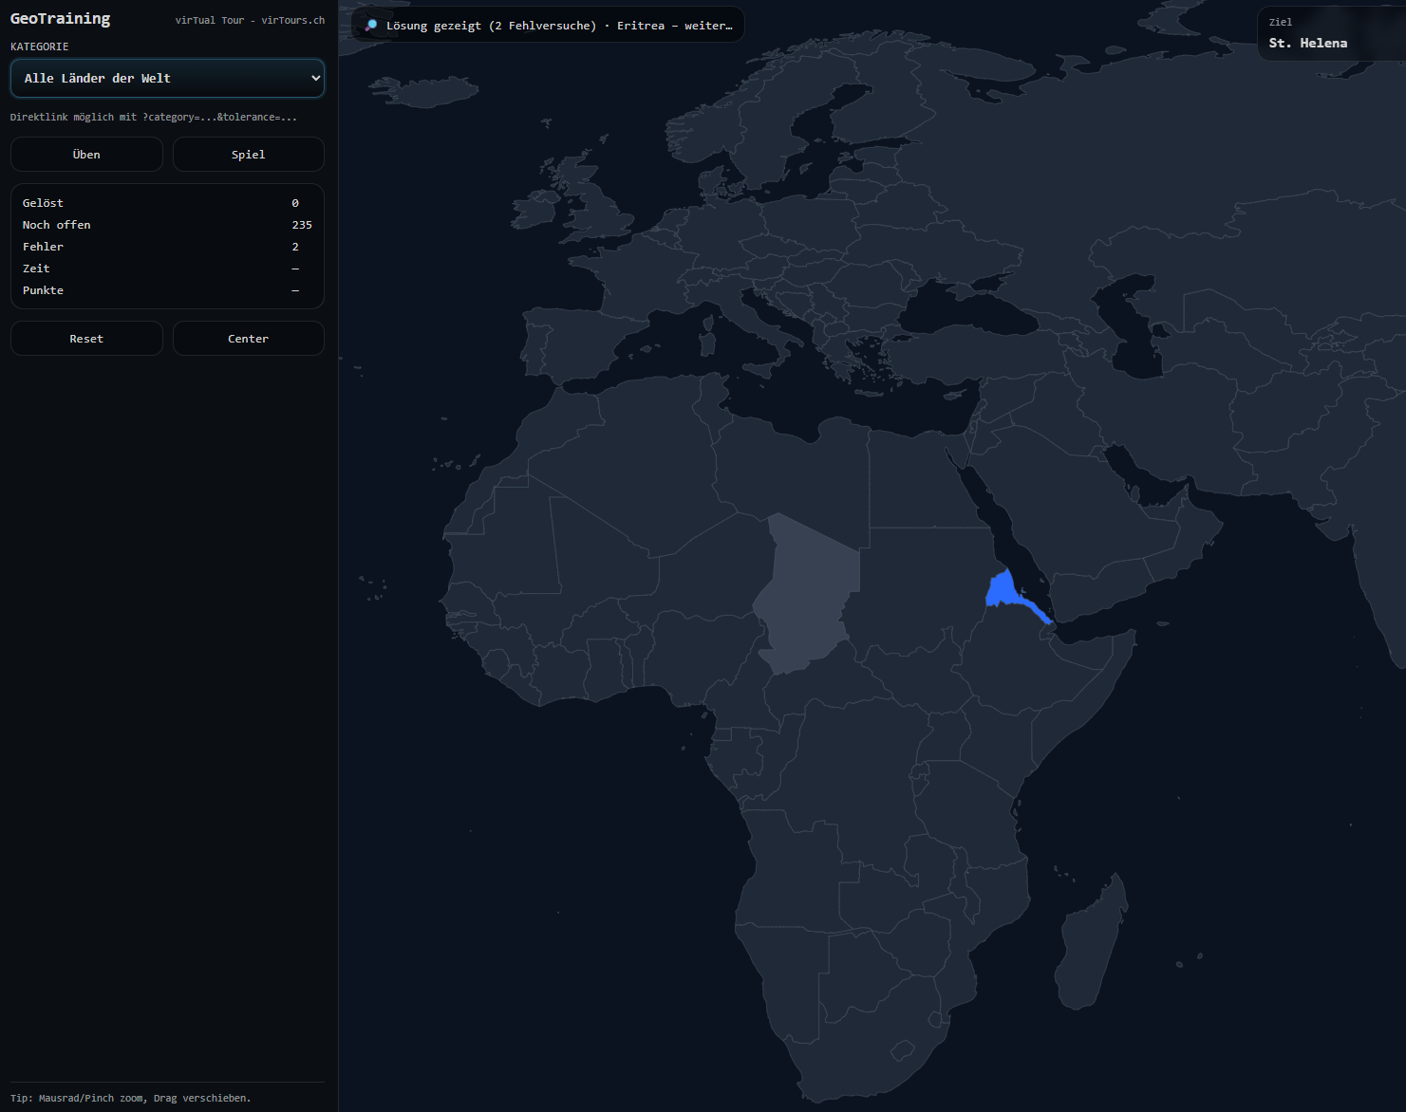Click the Reset button

pos(86,339)
